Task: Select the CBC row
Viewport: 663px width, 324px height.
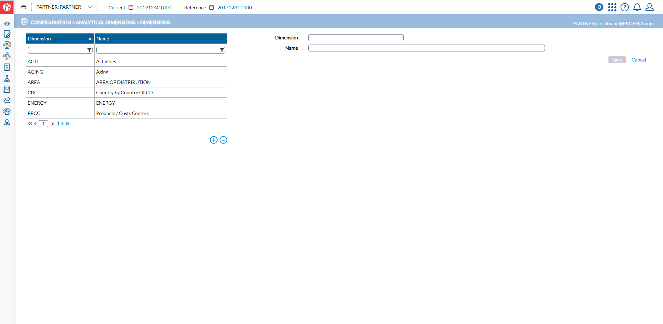Action: [126, 93]
